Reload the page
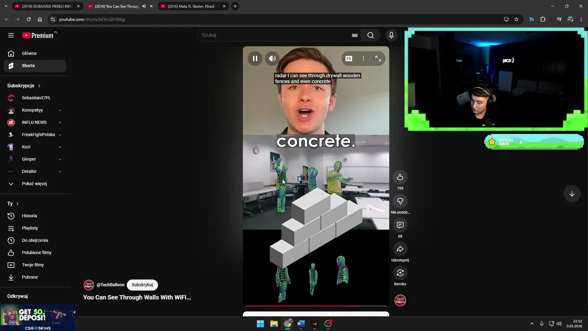 tap(28, 19)
